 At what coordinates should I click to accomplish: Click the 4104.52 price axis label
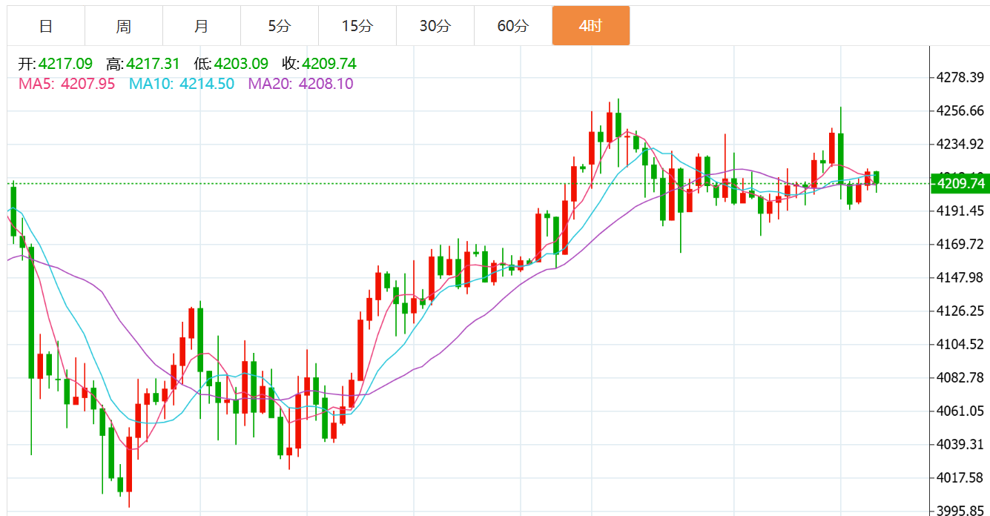point(960,344)
